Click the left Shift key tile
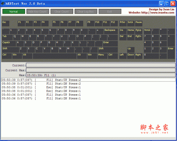Screen dimensions: 177x141 [11, 50]
